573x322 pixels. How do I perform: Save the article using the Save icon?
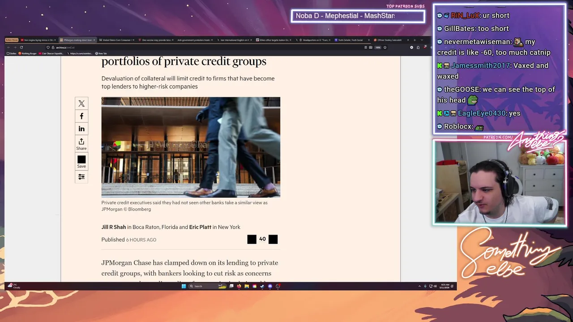(81, 162)
